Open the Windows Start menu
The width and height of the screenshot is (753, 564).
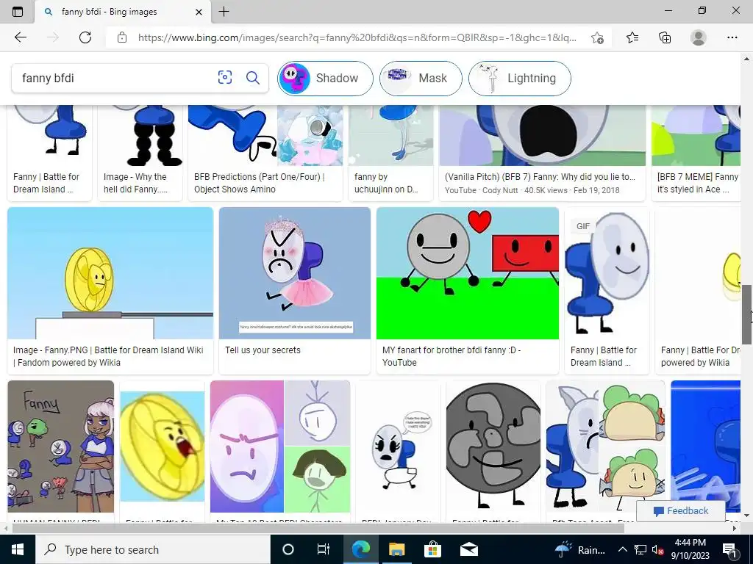coord(18,549)
